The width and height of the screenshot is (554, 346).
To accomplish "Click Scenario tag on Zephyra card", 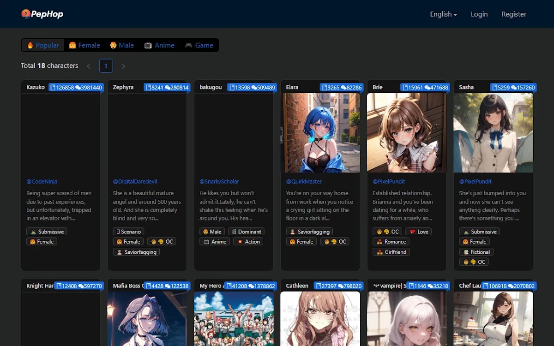I will (x=128, y=232).
